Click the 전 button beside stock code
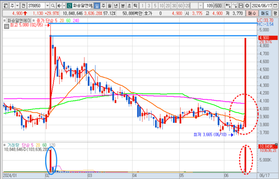The width and height of the screenshot is (279, 179). (23, 6)
